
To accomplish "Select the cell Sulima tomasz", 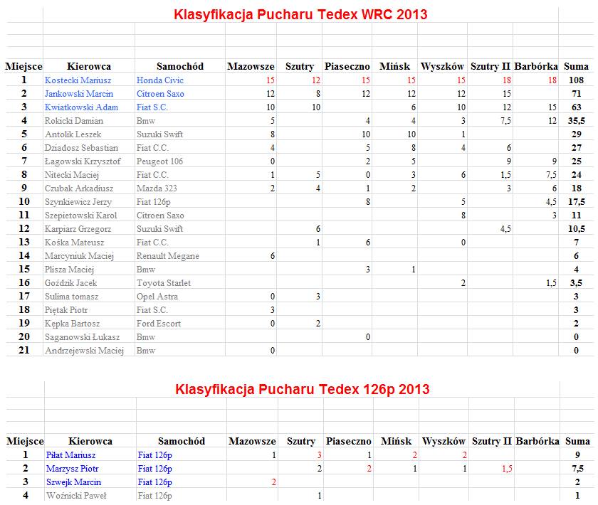I will coord(71,297).
